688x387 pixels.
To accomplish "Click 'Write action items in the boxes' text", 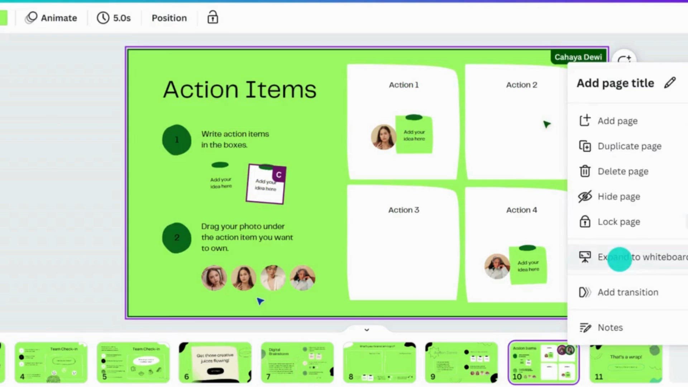I will tap(235, 139).
